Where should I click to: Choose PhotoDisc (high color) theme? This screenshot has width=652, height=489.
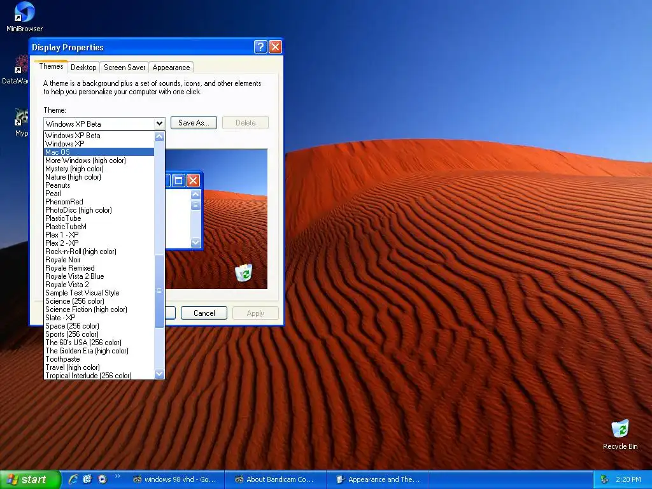(x=99, y=210)
